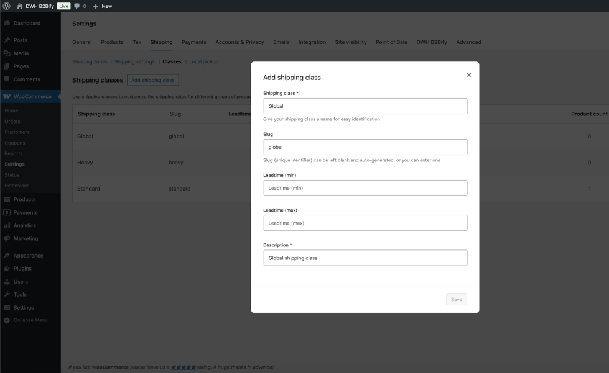Image resolution: width=609 pixels, height=373 pixels.
Task: Open Analytics in the sidebar menu
Action: tap(24, 225)
